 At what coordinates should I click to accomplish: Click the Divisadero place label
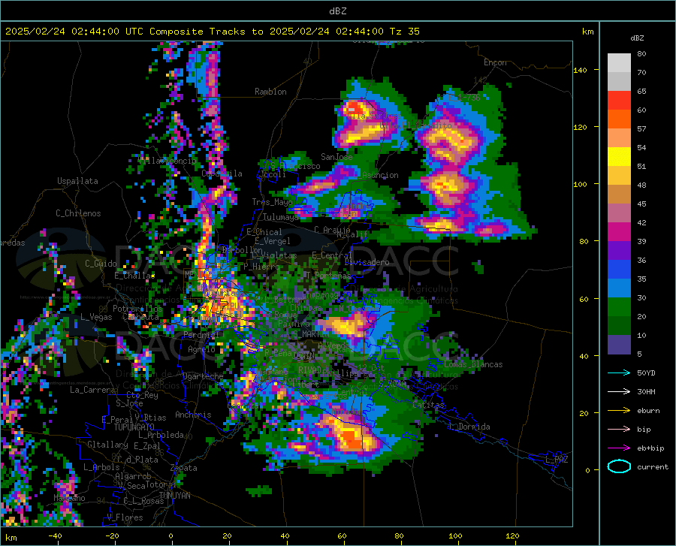(x=367, y=262)
